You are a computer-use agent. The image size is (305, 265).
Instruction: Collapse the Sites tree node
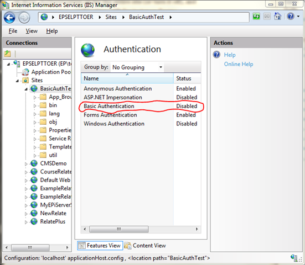tap(17, 81)
